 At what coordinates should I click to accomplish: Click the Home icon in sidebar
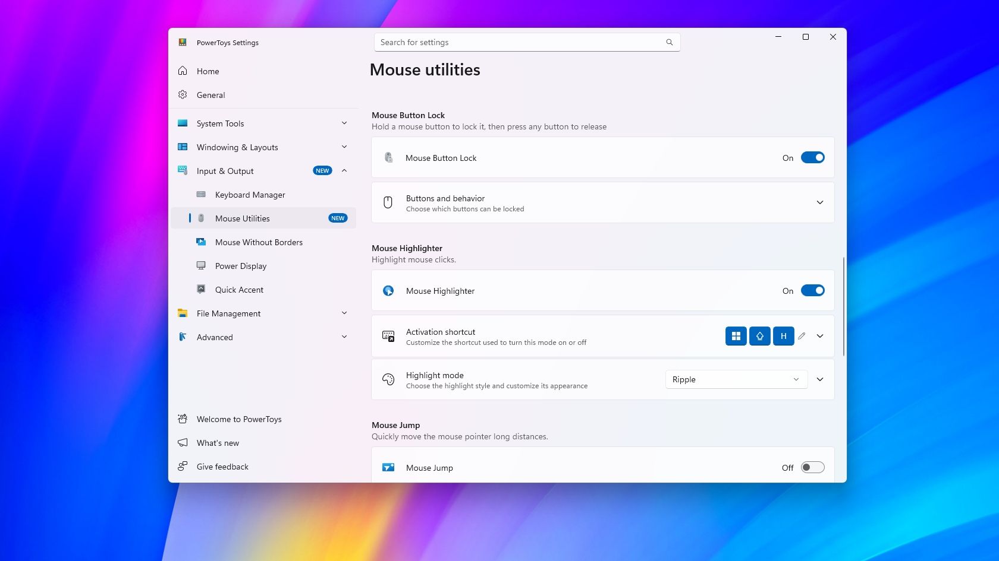pyautogui.click(x=183, y=71)
